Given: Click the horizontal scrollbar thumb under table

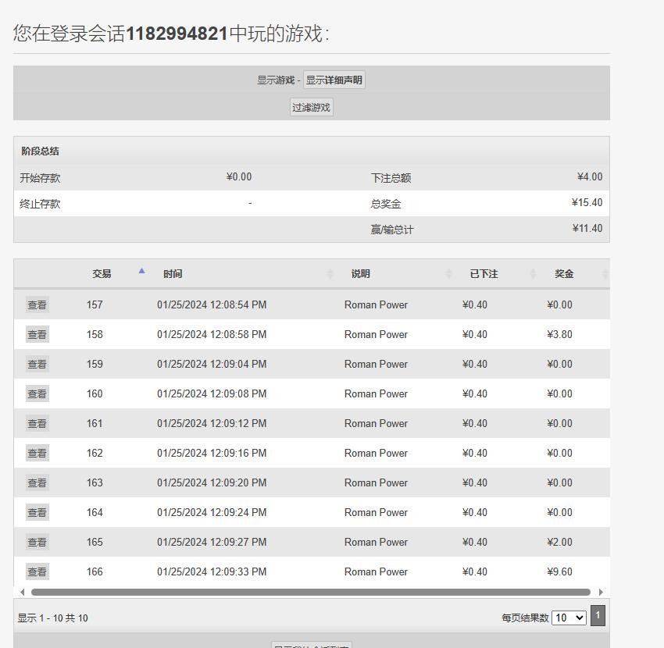Looking at the screenshot, I should pos(311,592).
